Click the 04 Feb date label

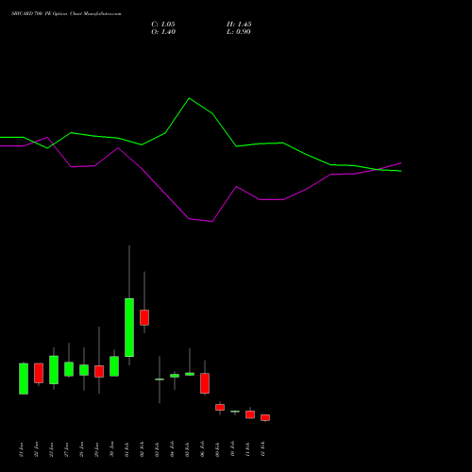click(x=172, y=449)
